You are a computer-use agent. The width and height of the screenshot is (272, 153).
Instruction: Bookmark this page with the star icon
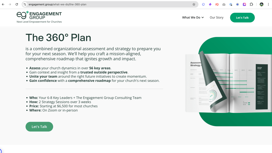pyautogui.click(x=194, y=5)
